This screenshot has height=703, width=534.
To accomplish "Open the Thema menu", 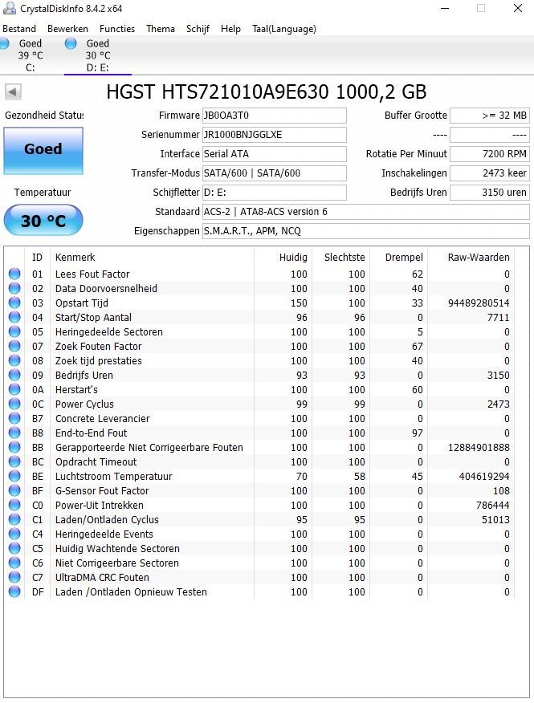I will tap(161, 29).
